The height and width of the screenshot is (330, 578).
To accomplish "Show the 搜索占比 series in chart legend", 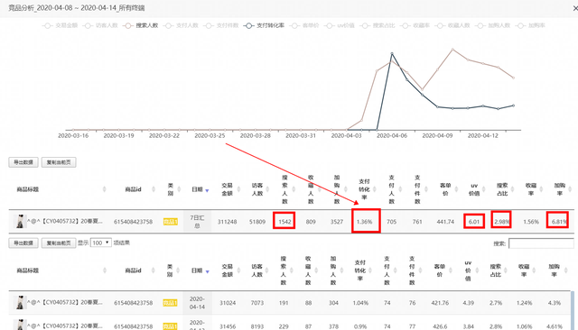I will tap(378, 25).
